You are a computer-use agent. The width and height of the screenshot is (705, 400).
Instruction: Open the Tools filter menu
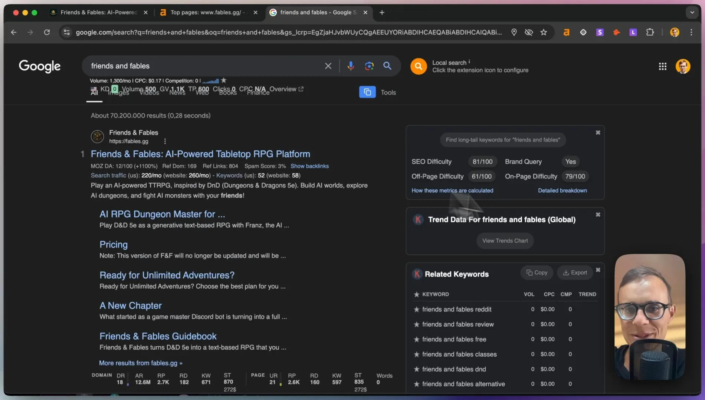point(388,92)
